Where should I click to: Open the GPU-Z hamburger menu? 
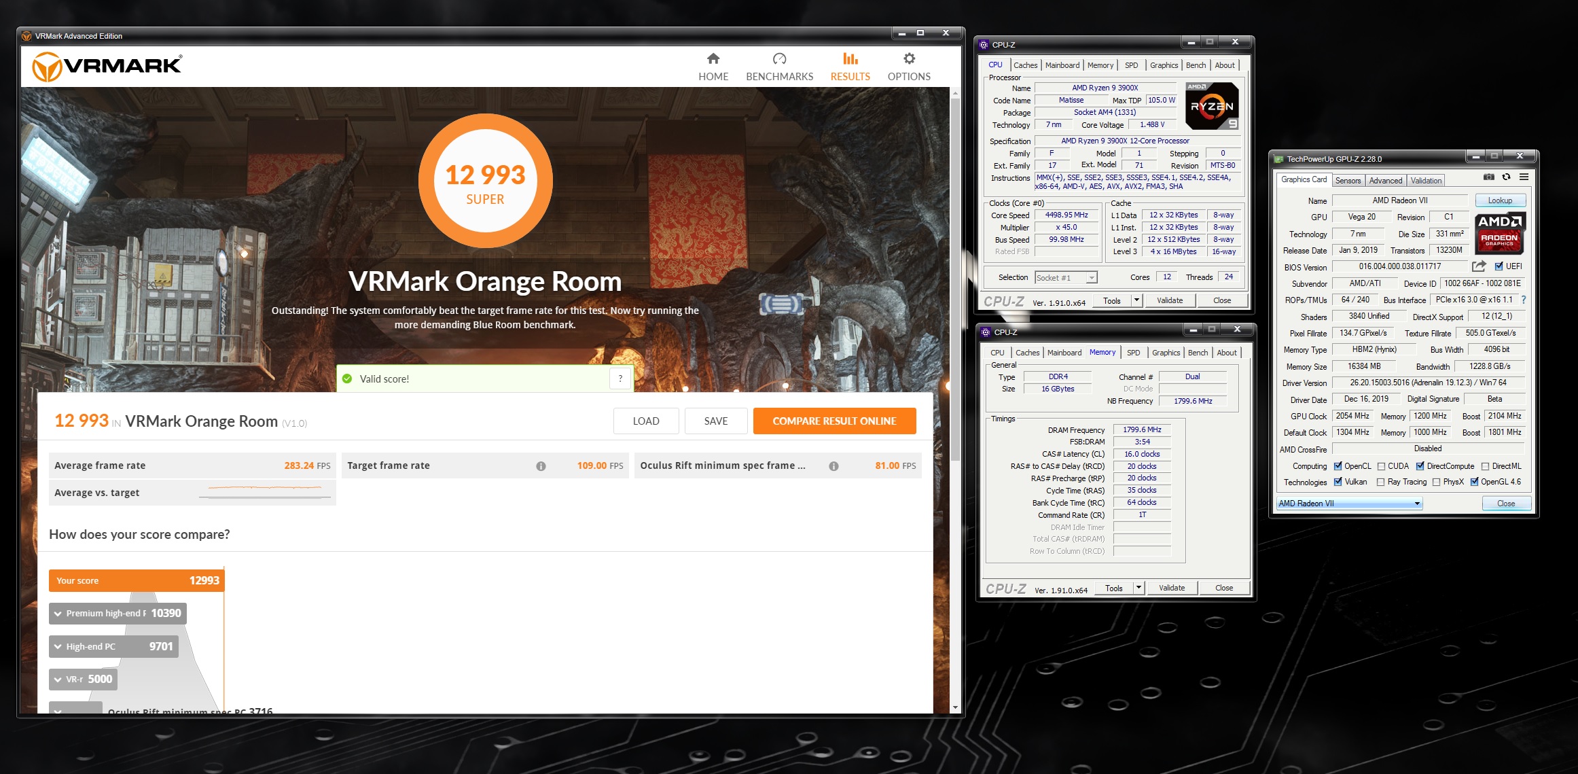coord(1524,177)
